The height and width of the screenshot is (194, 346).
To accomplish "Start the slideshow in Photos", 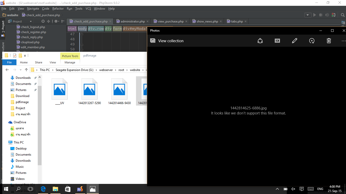I will (x=277, y=41).
